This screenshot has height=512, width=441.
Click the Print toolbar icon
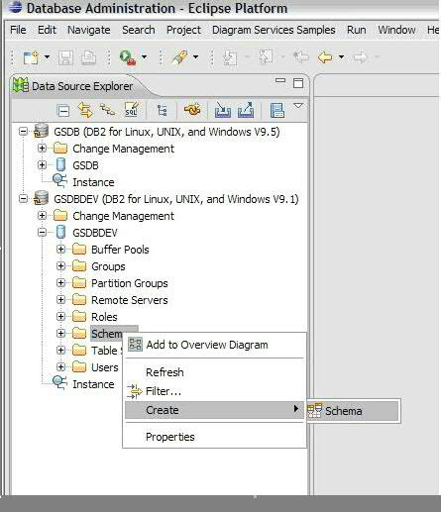pos(88,58)
